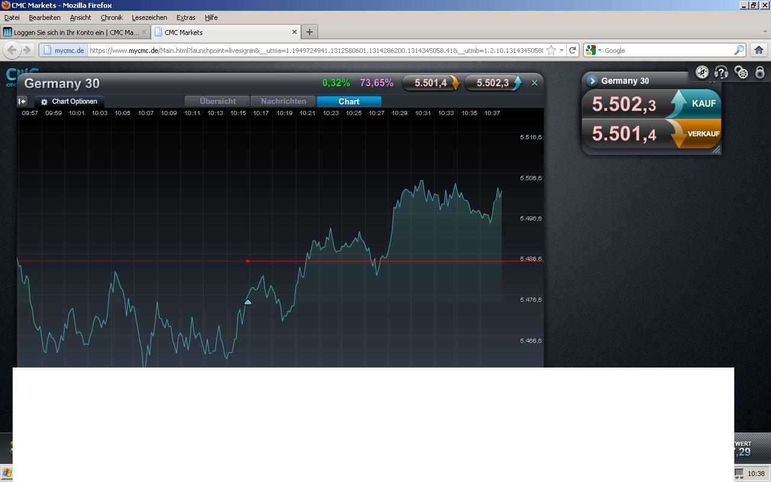This screenshot has width=771, height=482.
Task: Click the search magnifier icon
Action: click(x=739, y=51)
